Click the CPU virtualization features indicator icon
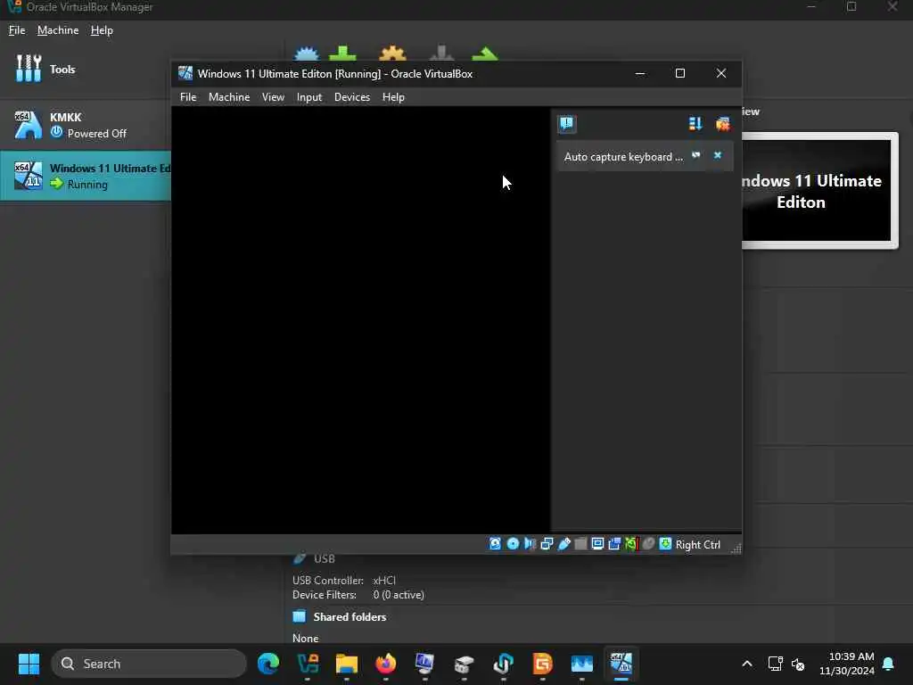 pos(631,544)
